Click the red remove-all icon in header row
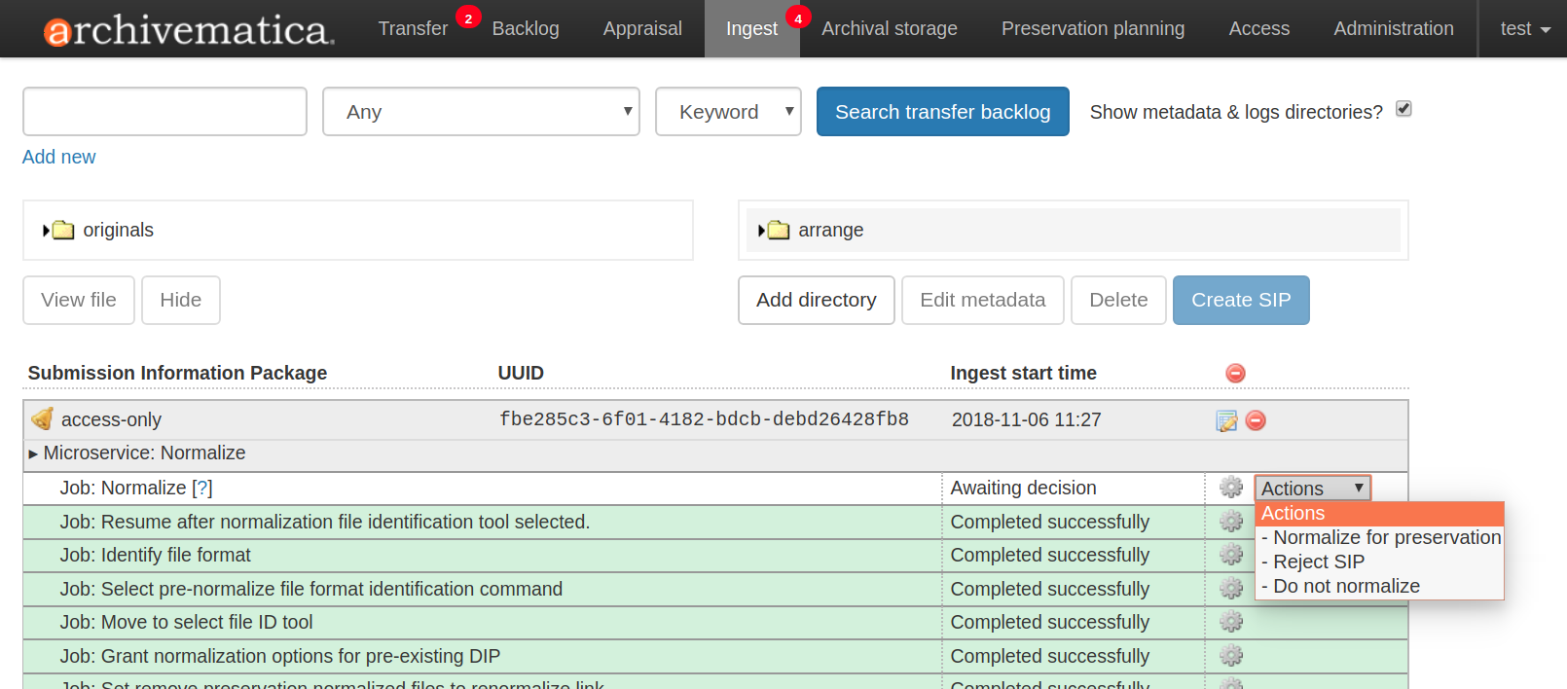This screenshot has width=1567, height=689. point(1235,373)
